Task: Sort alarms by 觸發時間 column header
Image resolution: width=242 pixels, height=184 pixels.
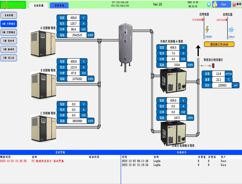Action: coord(7,157)
